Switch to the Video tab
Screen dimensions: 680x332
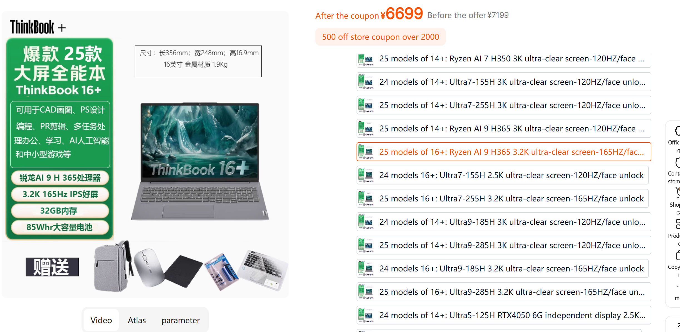[x=101, y=320]
